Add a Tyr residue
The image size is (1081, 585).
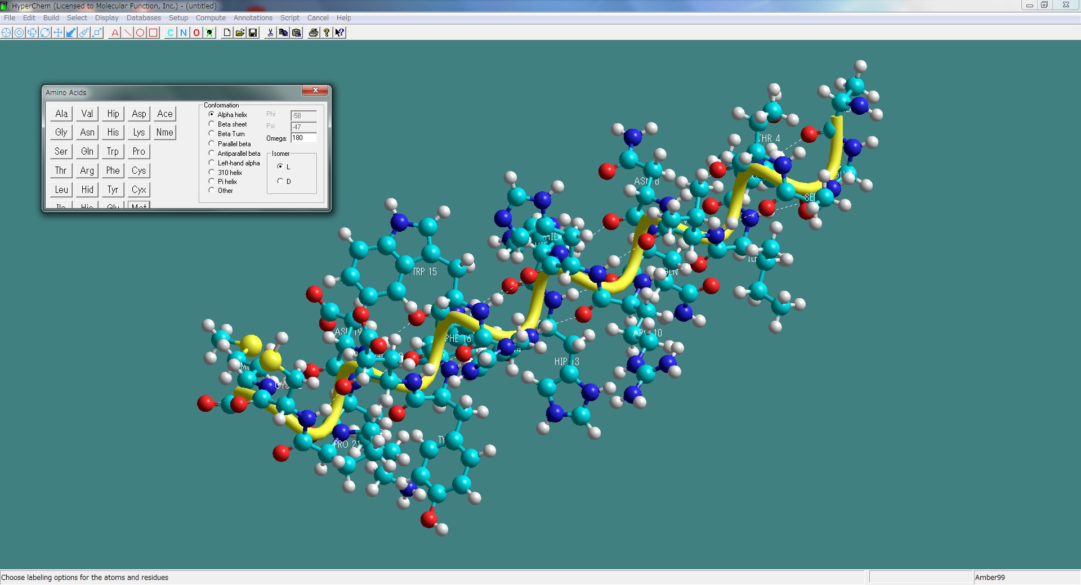113,190
